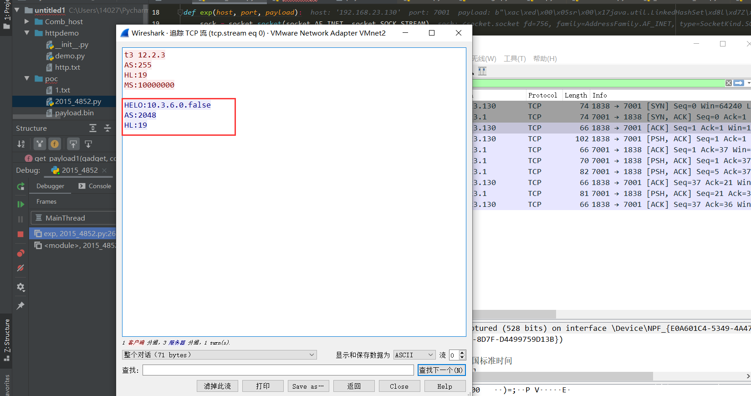Click Close button in stream dialog
This screenshot has width=751, height=396.
click(399, 386)
